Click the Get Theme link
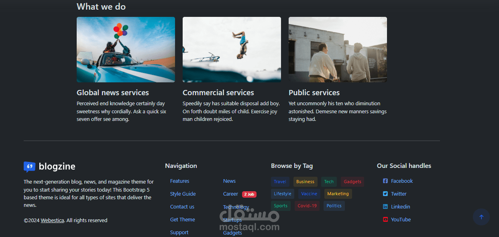Image resolution: width=499 pixels, height=237 pixels. click(x=182, y=219)
